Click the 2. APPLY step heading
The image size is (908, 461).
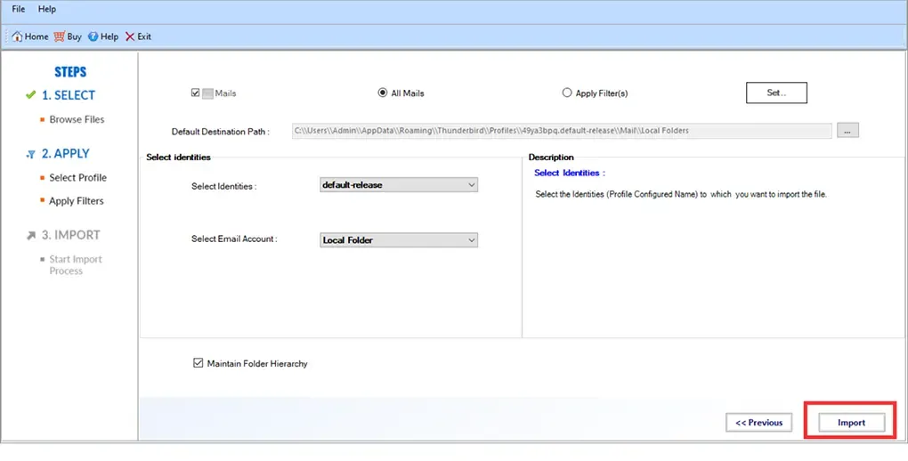(66, 153)
